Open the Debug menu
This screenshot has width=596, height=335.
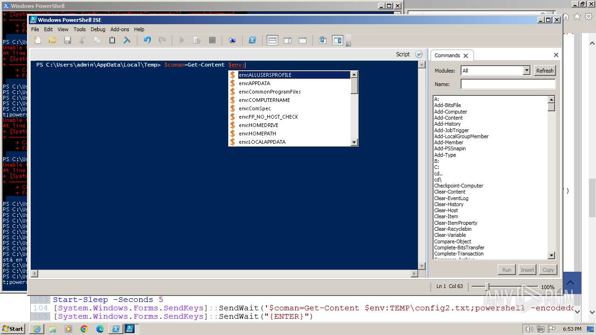pos(98,29)
